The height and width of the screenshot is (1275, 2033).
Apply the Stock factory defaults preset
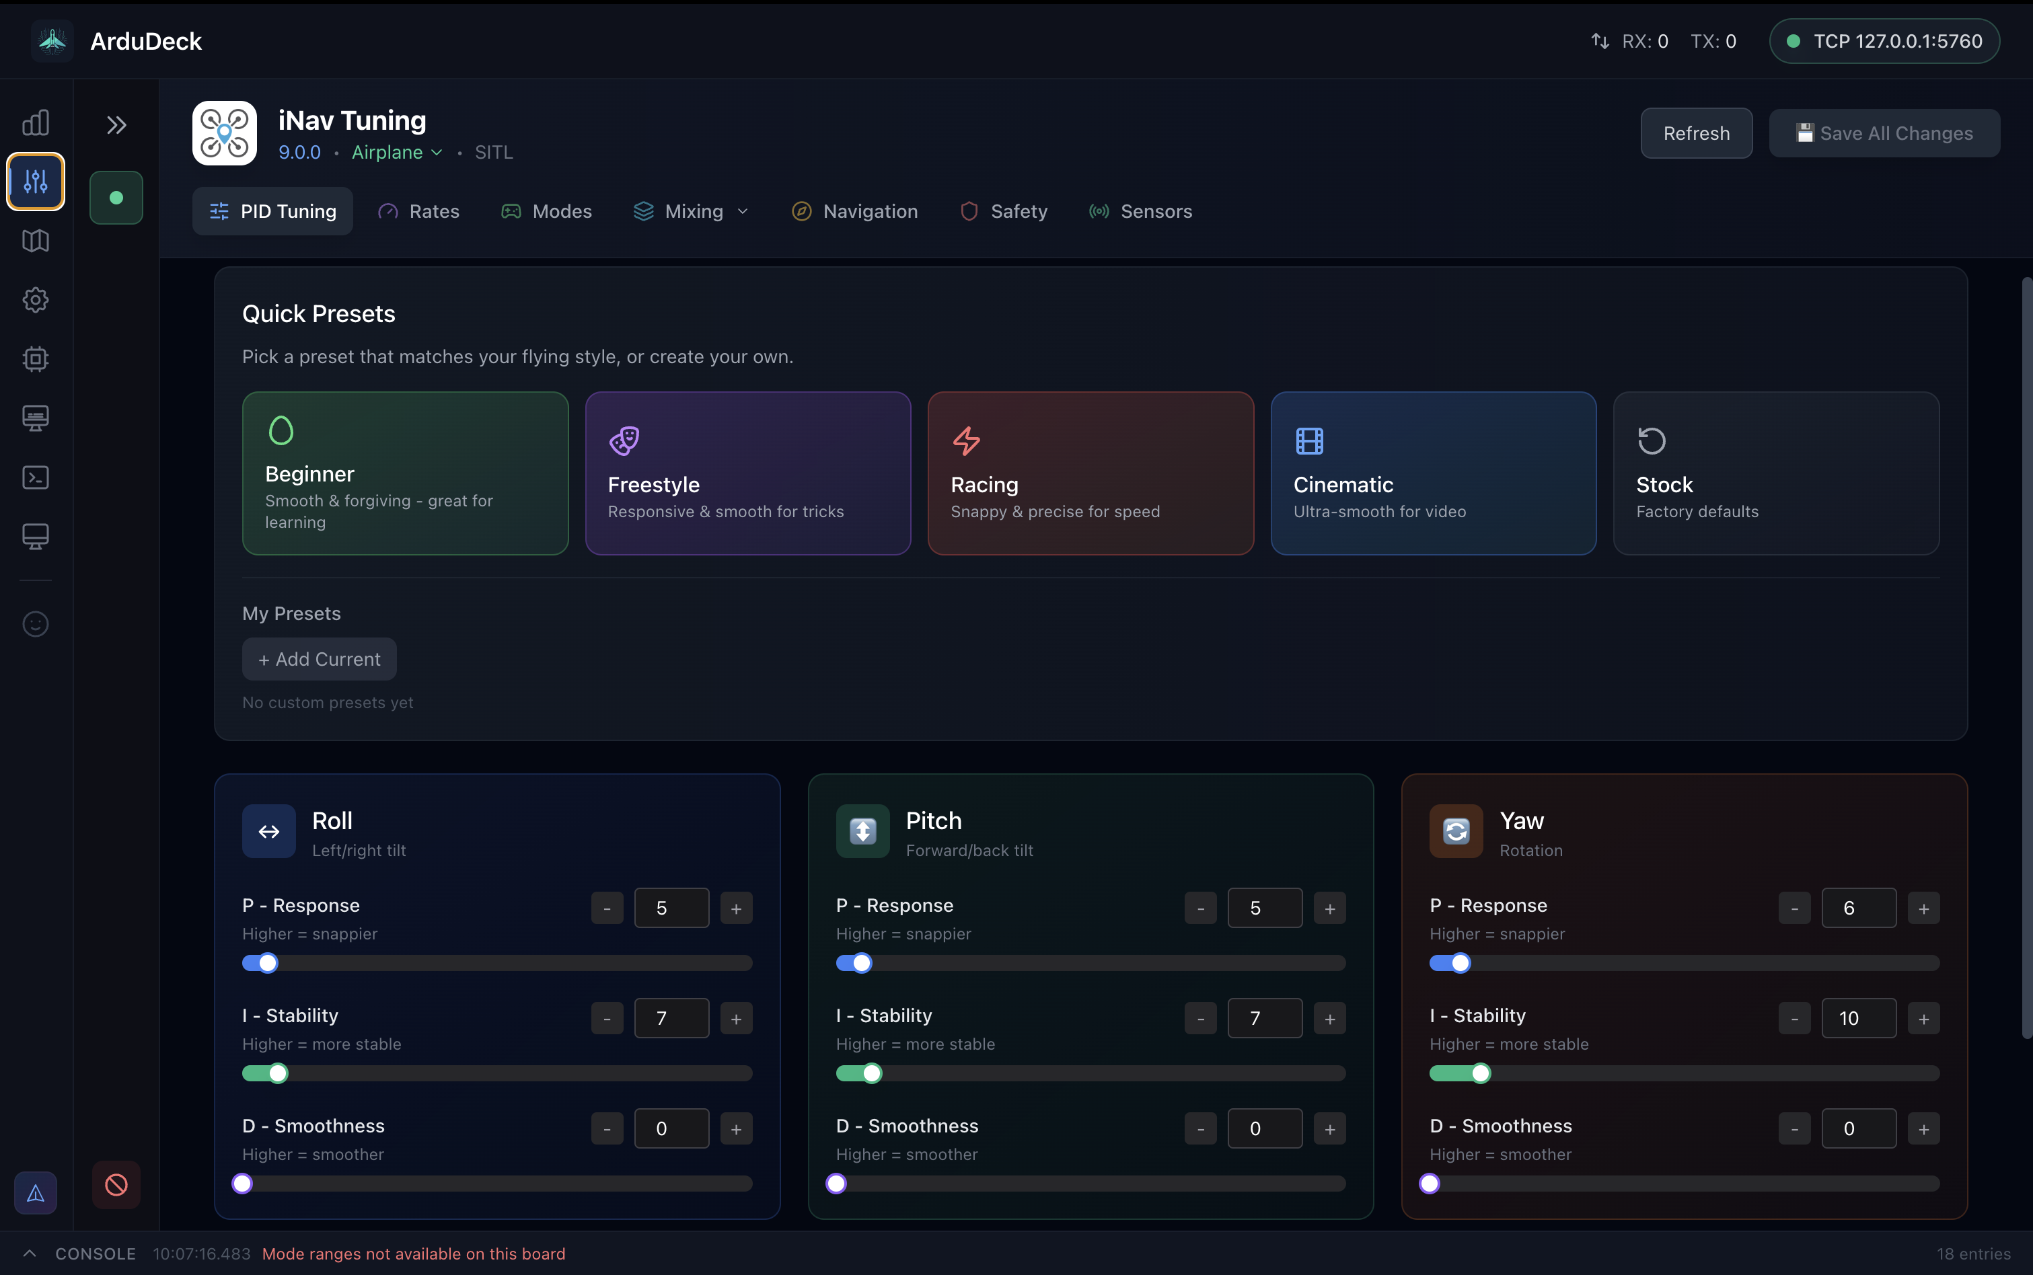(x=1777, y=473)
